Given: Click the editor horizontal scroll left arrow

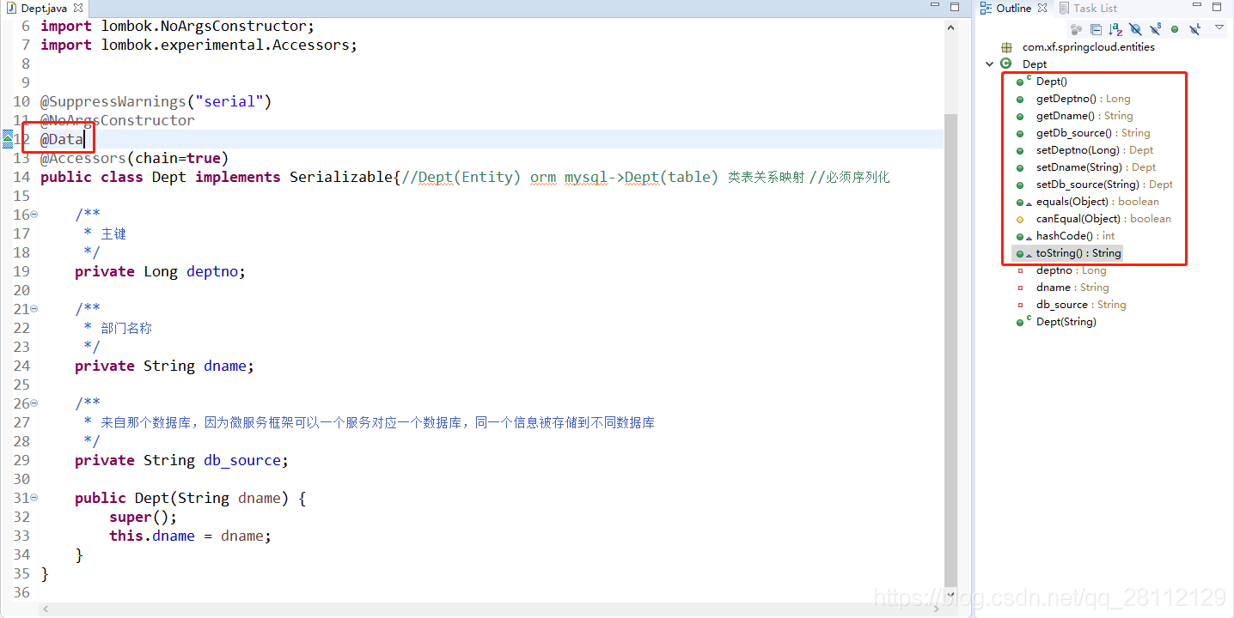Looking at the screenshot, I should click(46, 609).
